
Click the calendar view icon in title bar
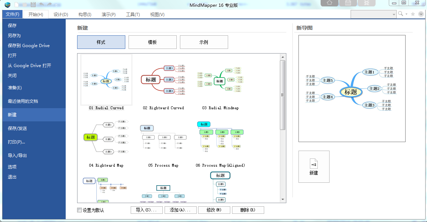(348, 3)
